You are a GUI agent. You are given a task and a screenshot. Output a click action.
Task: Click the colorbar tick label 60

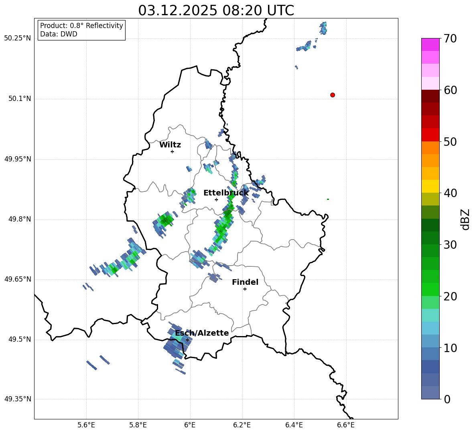pos(450,90)
